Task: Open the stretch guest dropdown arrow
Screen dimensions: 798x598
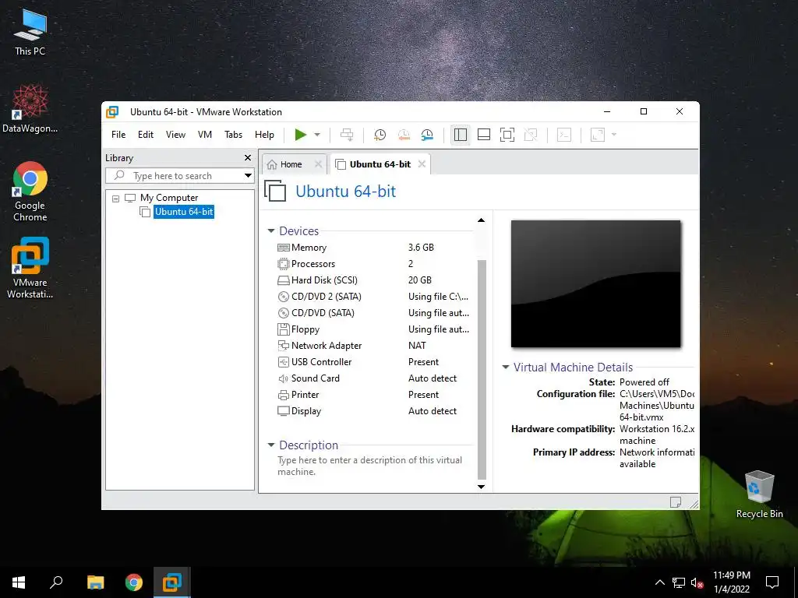Action: [x=614, y=135]
